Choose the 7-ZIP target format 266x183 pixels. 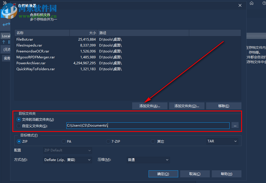tap(108, 141)
